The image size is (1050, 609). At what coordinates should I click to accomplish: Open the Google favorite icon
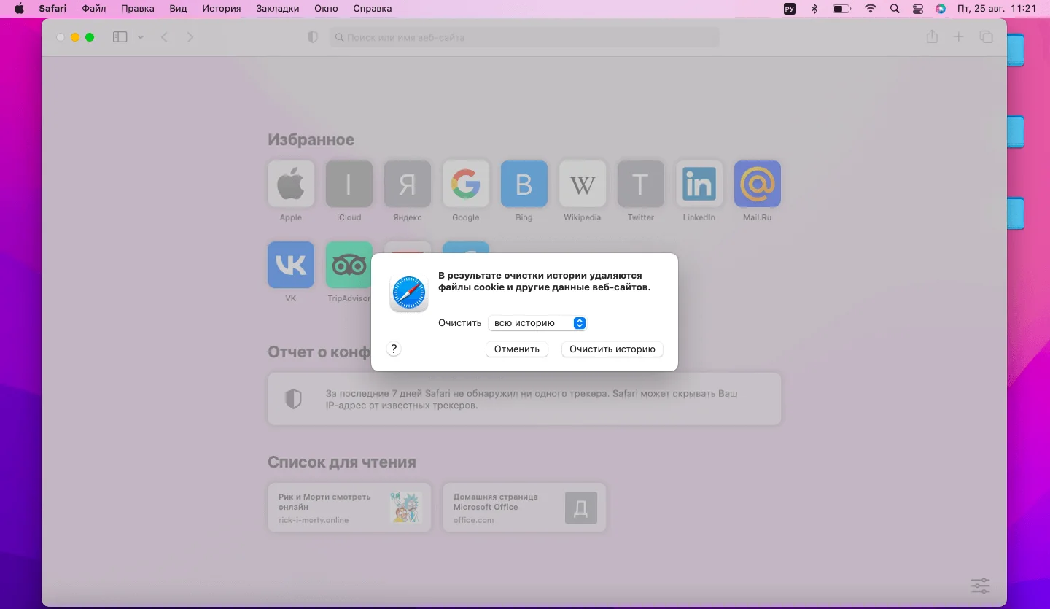point(465,184)
